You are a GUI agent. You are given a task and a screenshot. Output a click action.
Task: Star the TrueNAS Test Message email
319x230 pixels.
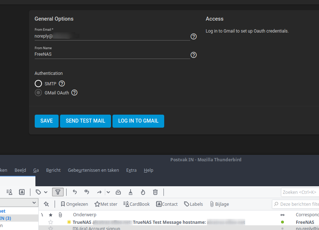(51, 222)
